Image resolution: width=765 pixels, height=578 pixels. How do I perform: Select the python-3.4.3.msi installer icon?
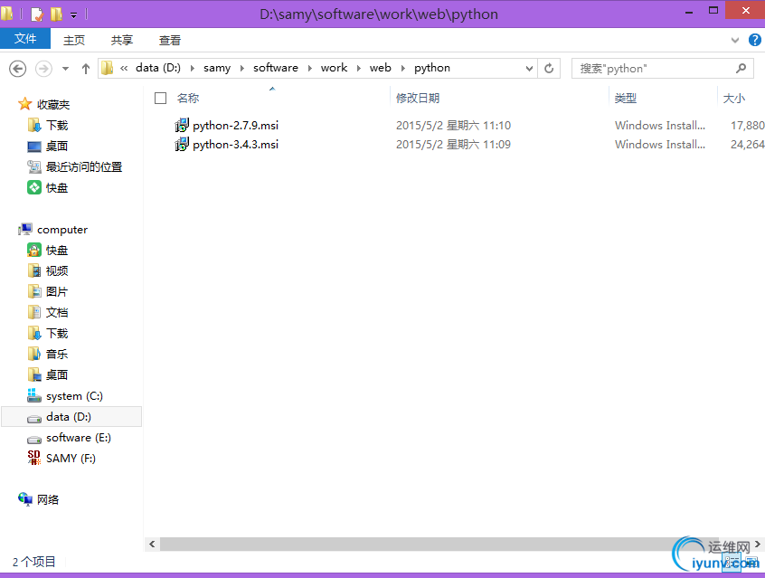click(x=182, y=145)
